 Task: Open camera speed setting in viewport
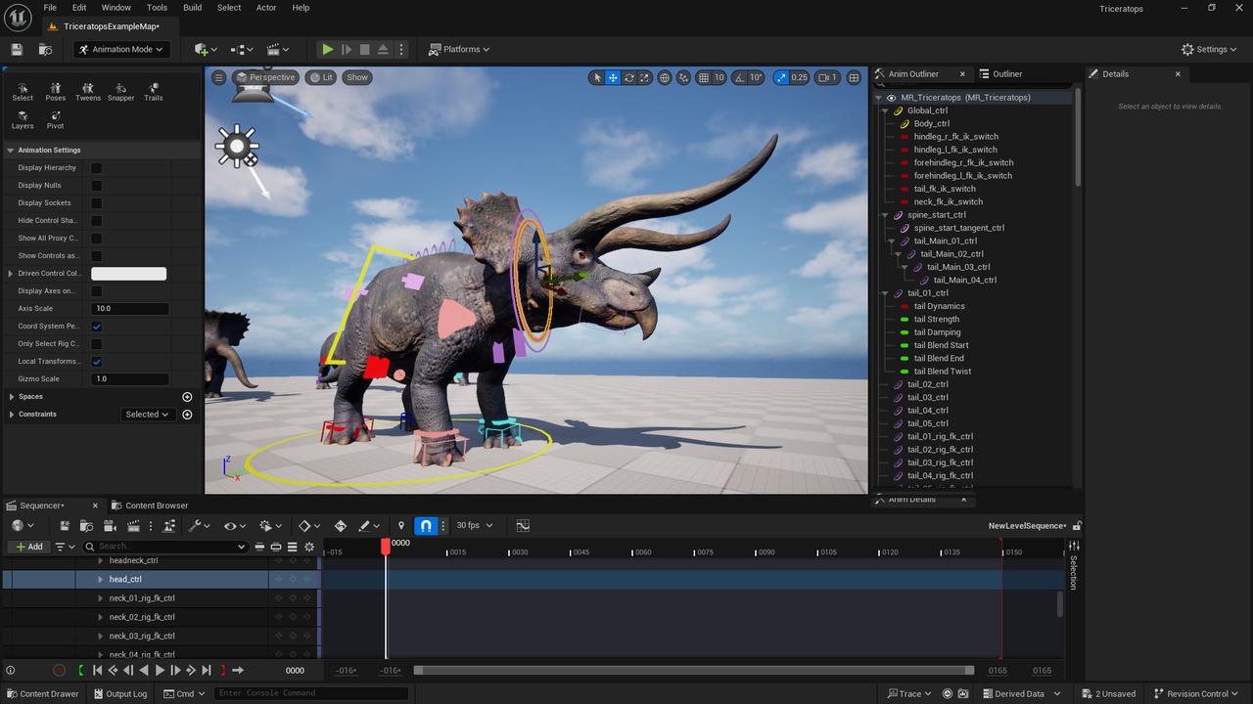click(x=828, y=77)
